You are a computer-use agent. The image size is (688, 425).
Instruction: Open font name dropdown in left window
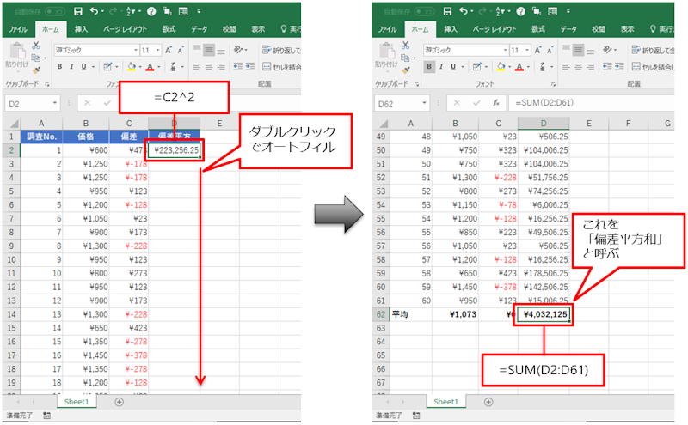click(134, 50)
